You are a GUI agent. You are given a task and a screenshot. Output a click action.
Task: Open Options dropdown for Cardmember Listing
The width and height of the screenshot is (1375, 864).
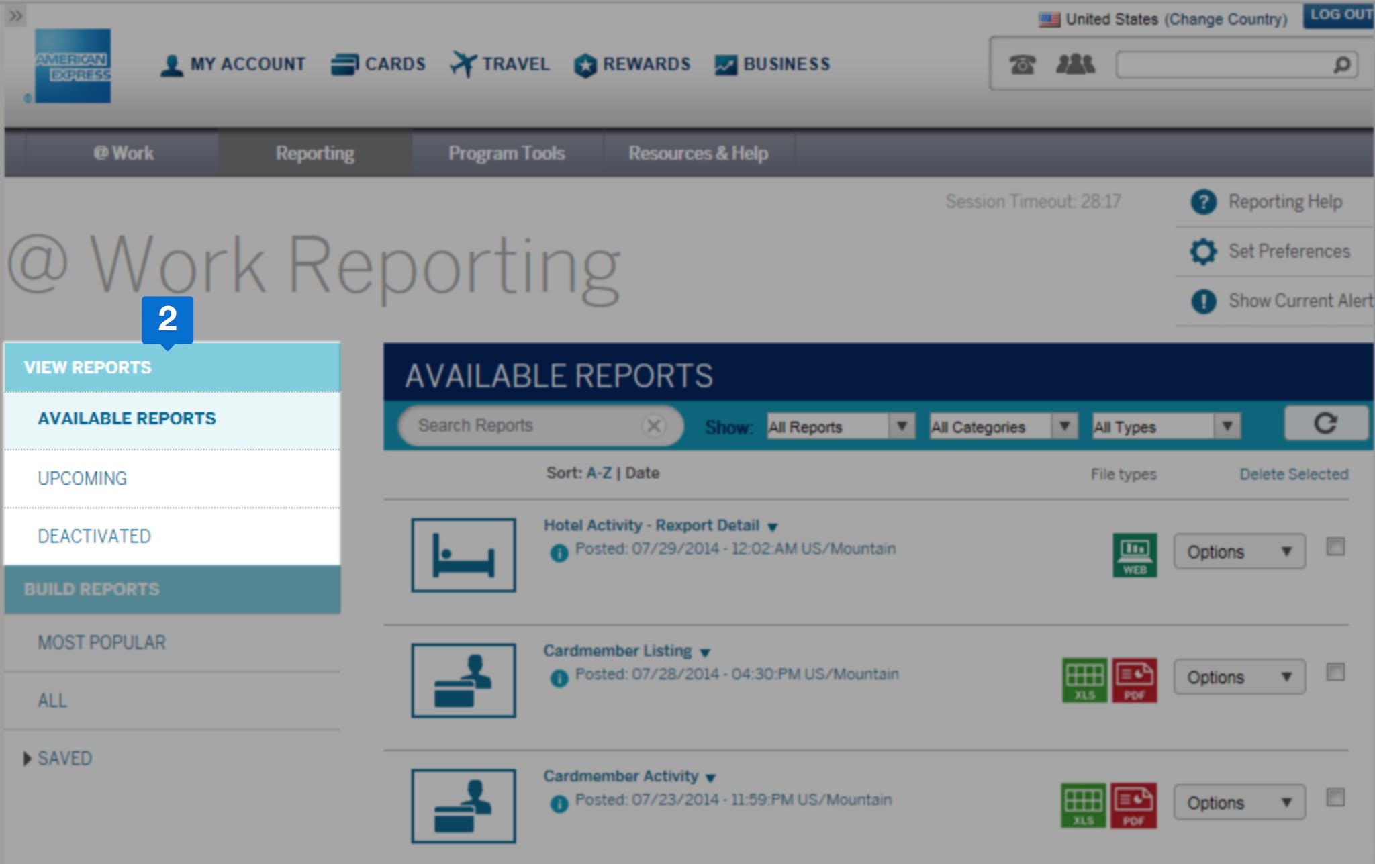(x=1239, y=677)
